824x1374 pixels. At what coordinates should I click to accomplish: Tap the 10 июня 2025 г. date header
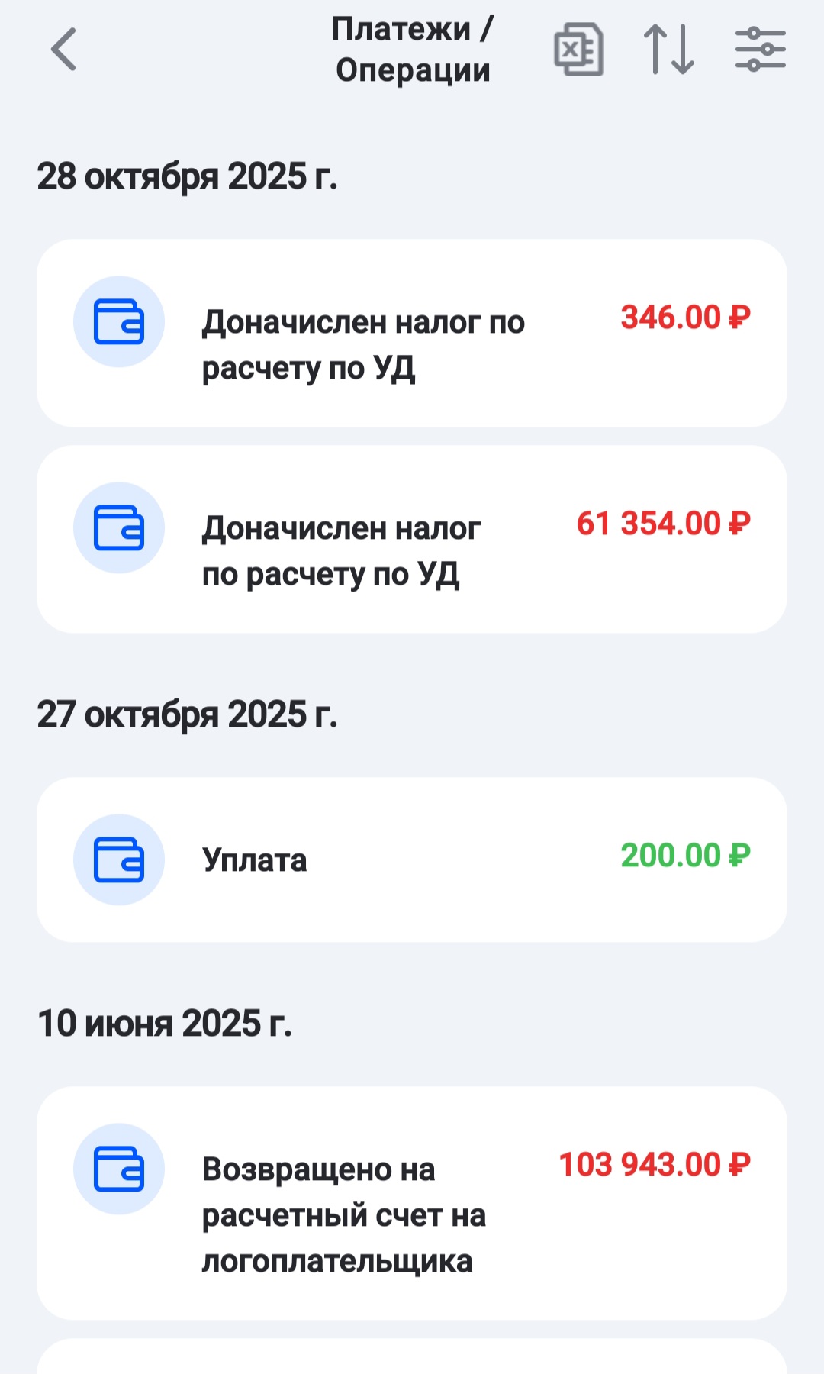(165, 1024)
